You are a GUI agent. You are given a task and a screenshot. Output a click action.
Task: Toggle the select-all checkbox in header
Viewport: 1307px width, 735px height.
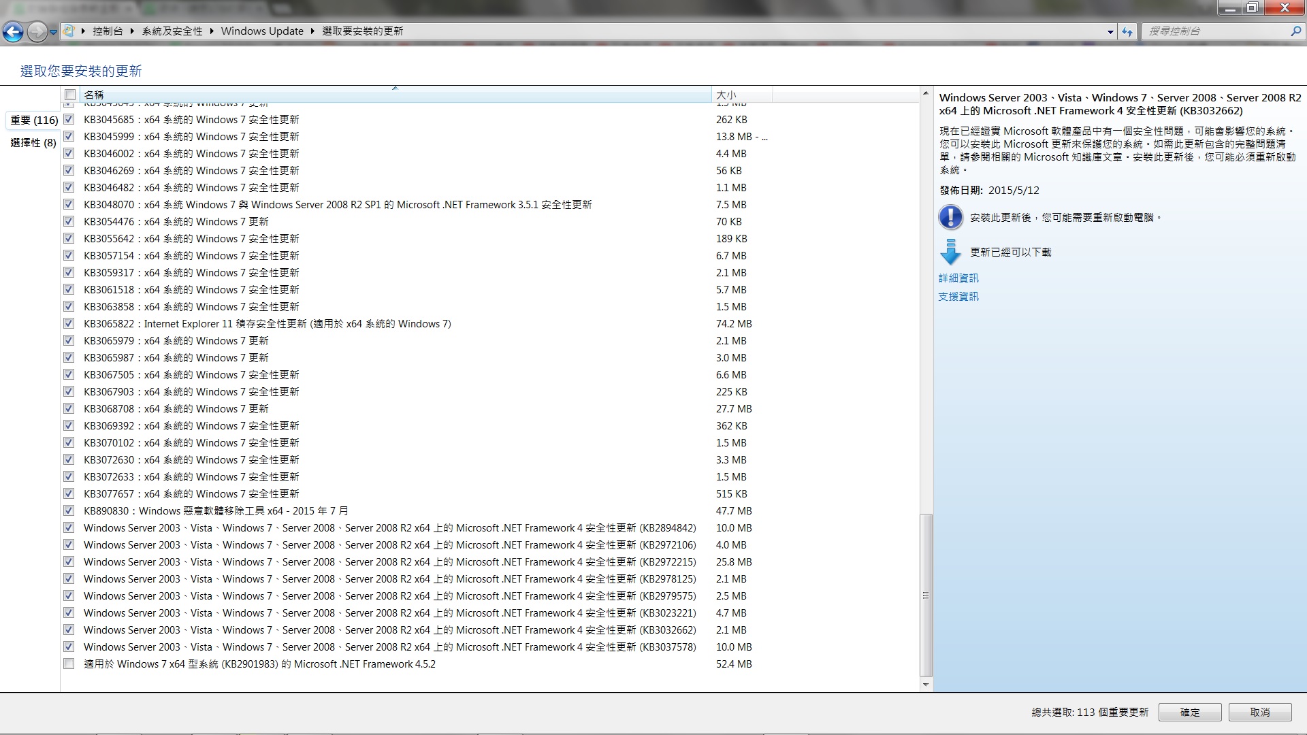(70, 95)
